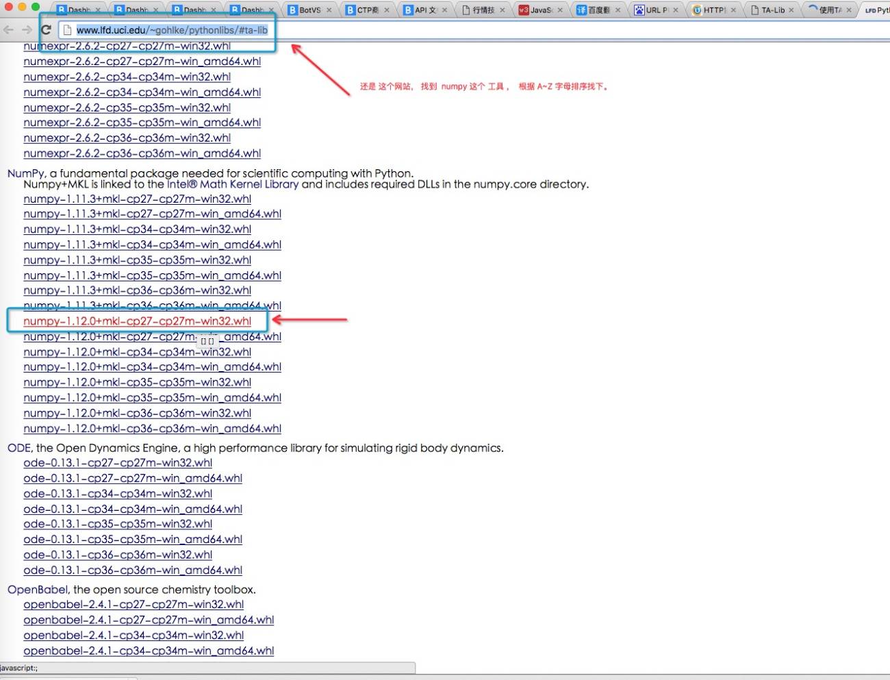Image resolution: width=890 pixels, height=680 pixels.
Task: Click numexpr-2.6.2-cp36-cp36m-win_amd64.whl link
Action: [142, 153]
